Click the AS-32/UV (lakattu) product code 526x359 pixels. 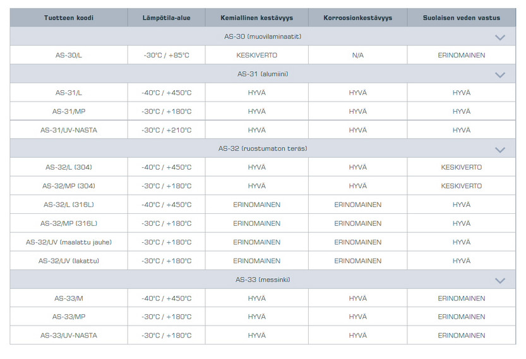(69, 261)
